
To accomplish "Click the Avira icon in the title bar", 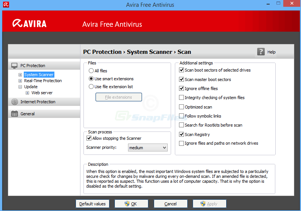I will (x=6, y=5).
